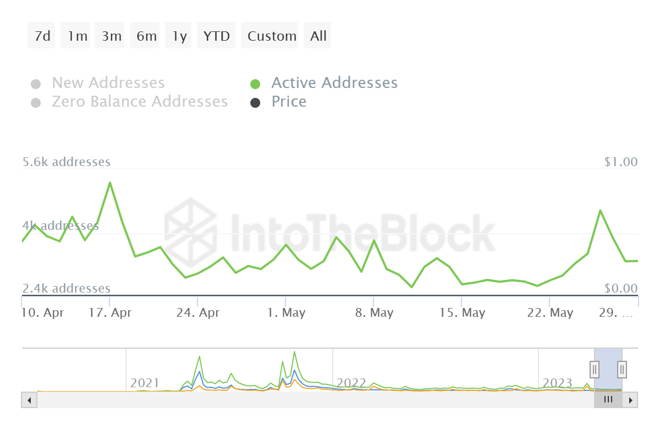Select the 7d time range button

42,36
